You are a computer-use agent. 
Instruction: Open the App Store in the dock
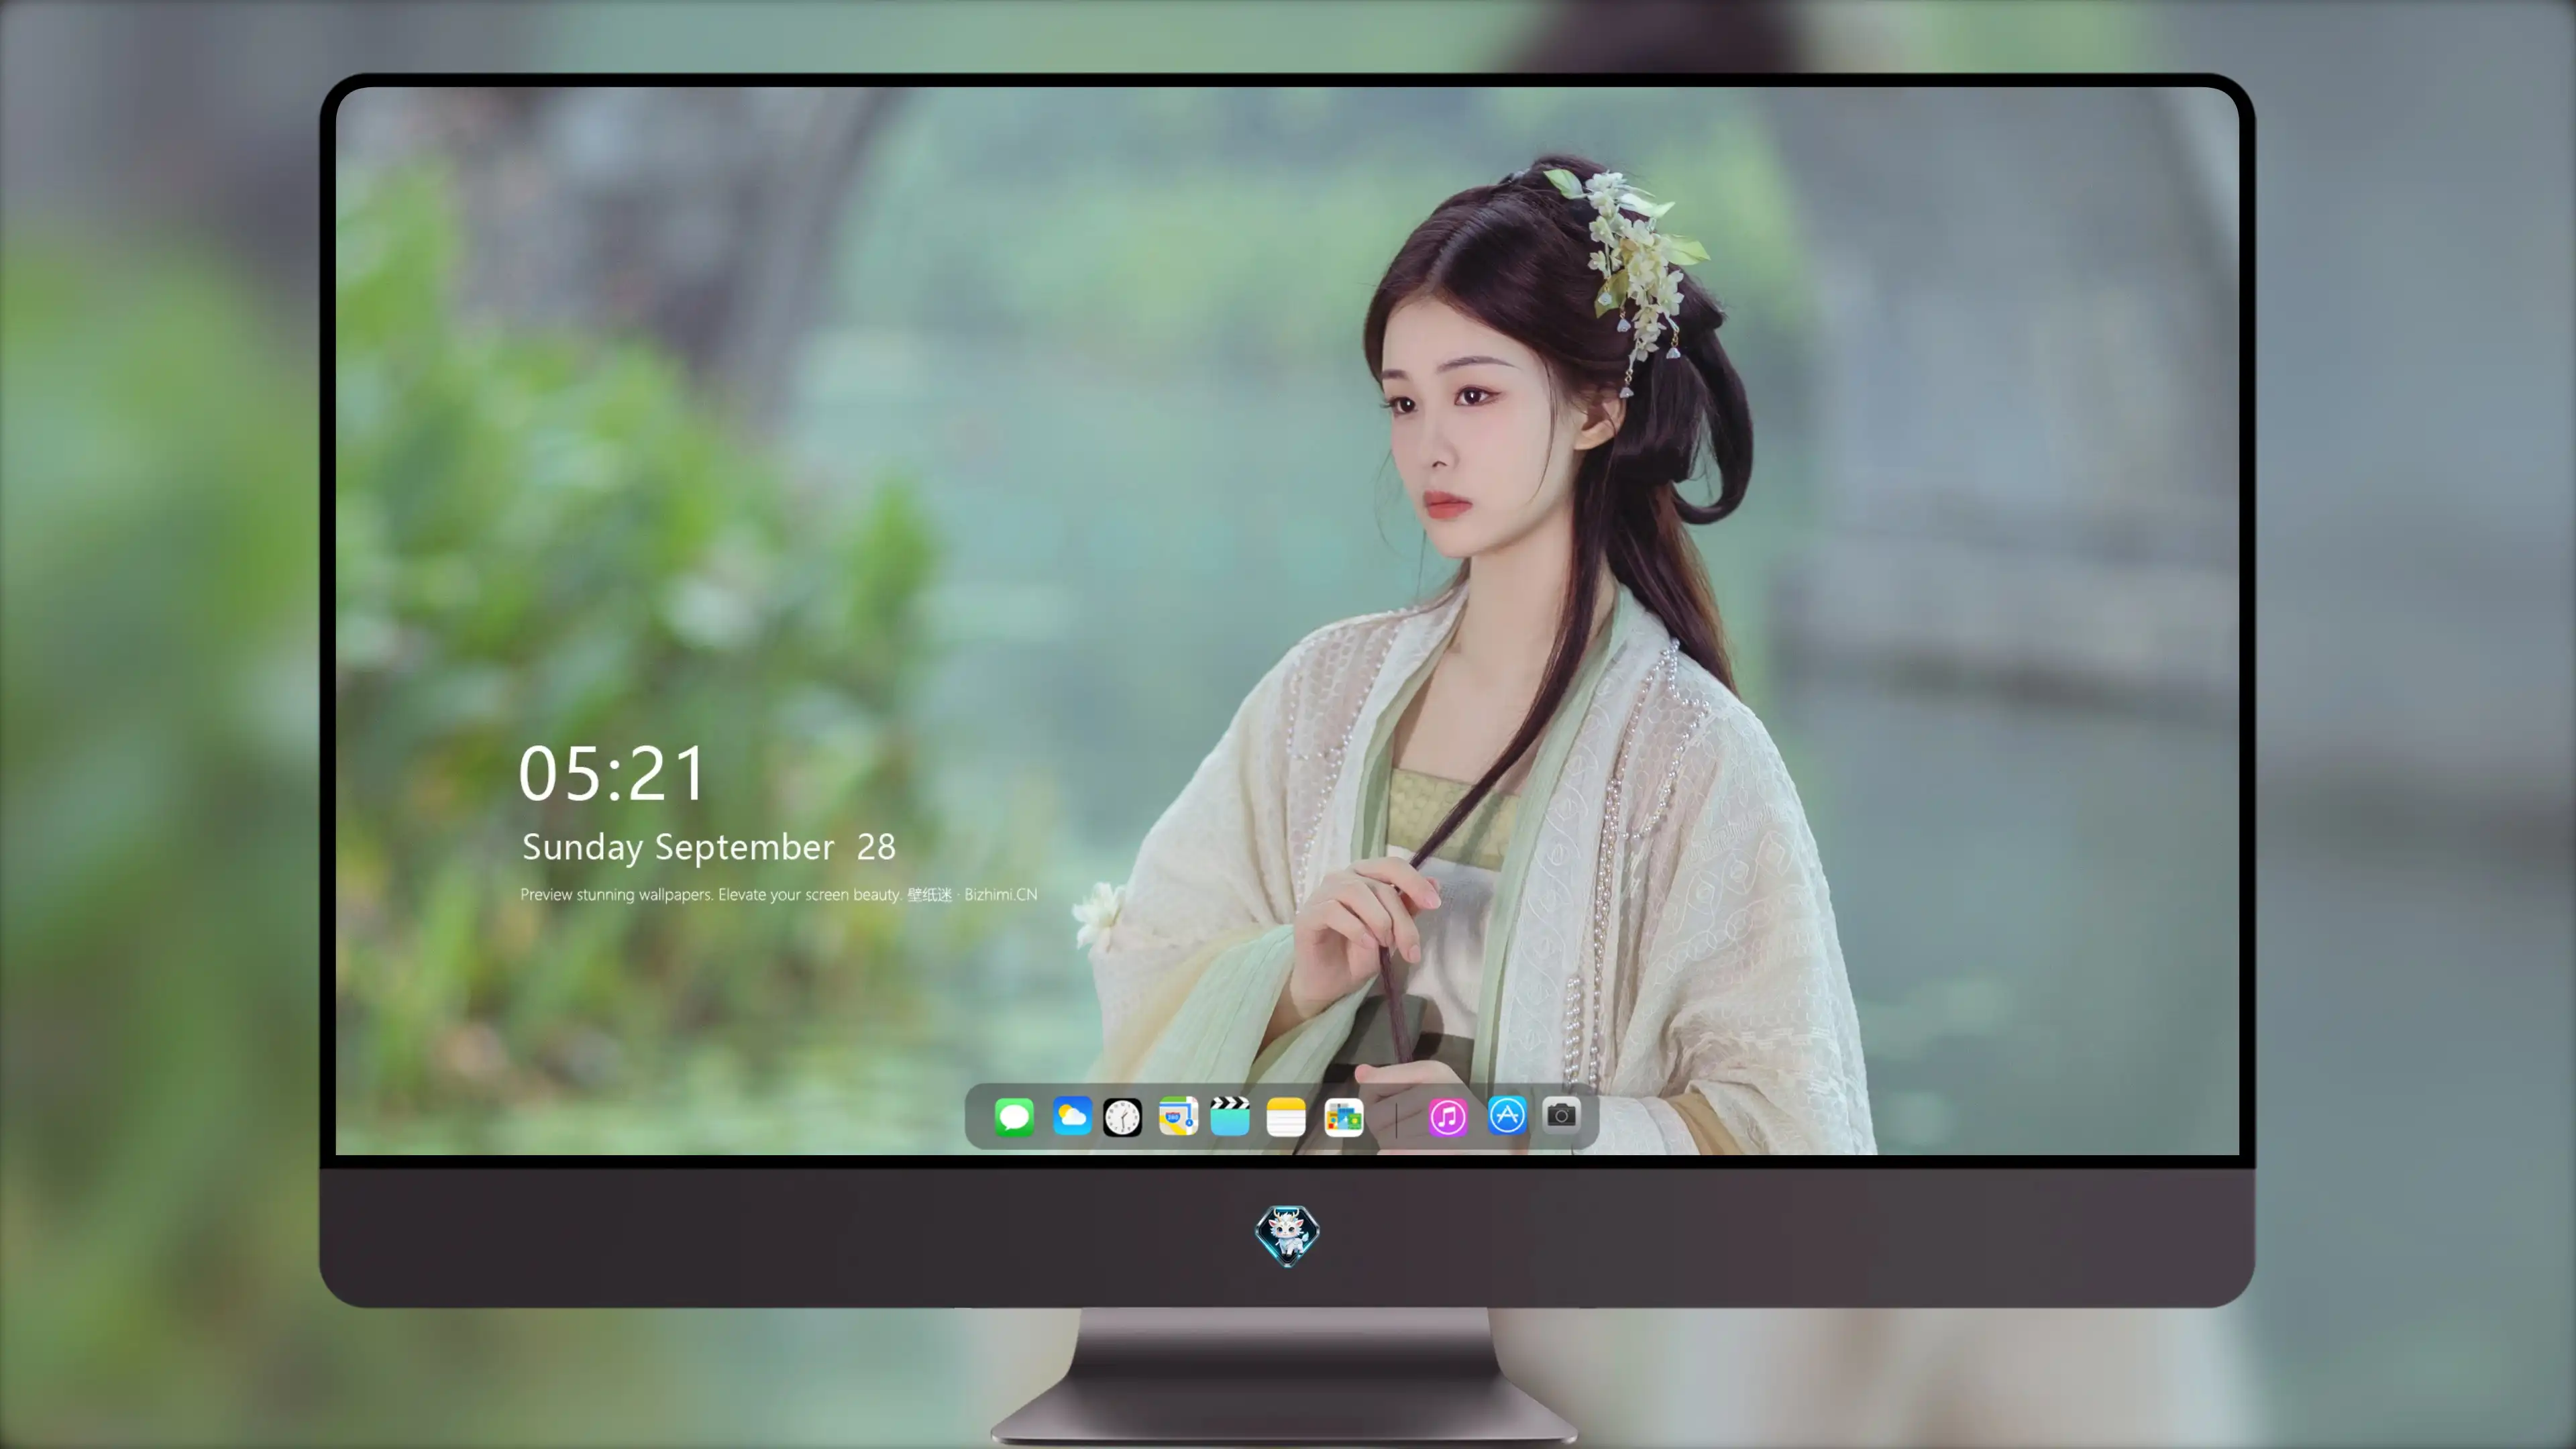coord(1507,1115)
